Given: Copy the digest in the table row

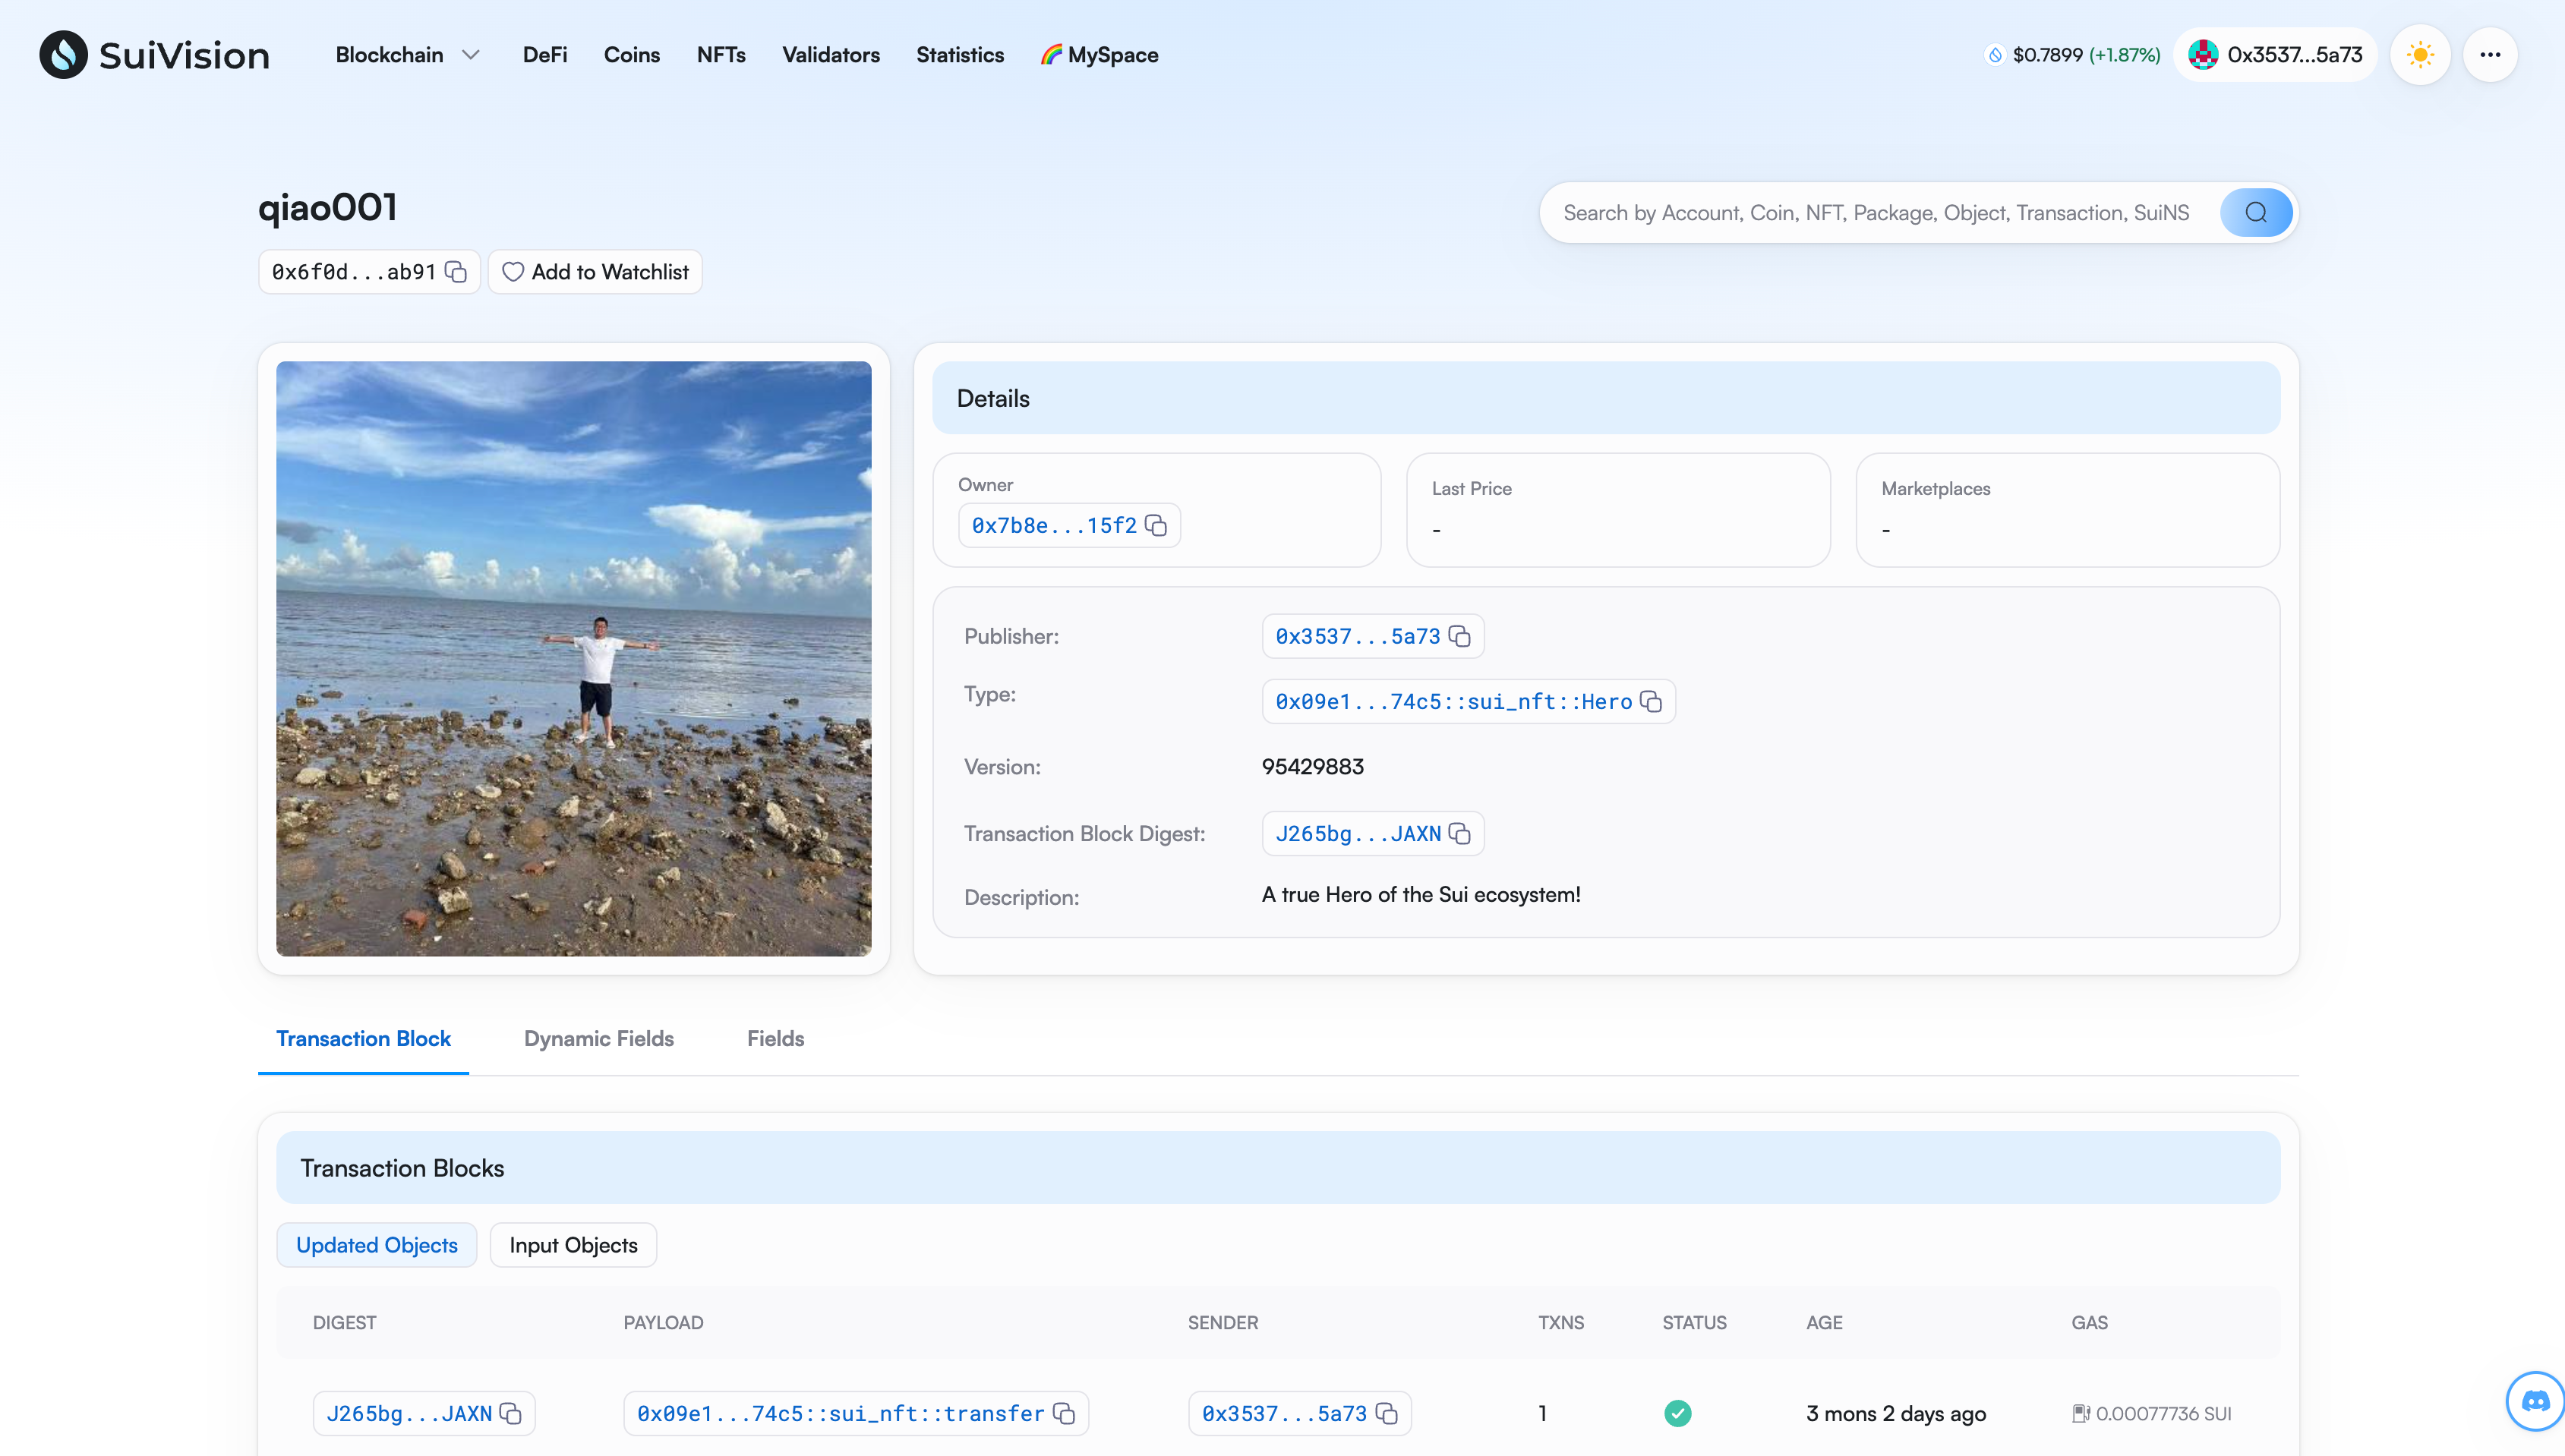Looking at the screenshot, I should tap(511, 1414).
